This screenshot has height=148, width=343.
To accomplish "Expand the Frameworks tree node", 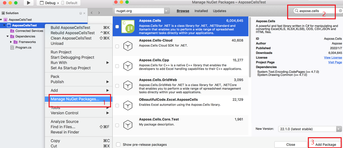I will click(11, 42).
